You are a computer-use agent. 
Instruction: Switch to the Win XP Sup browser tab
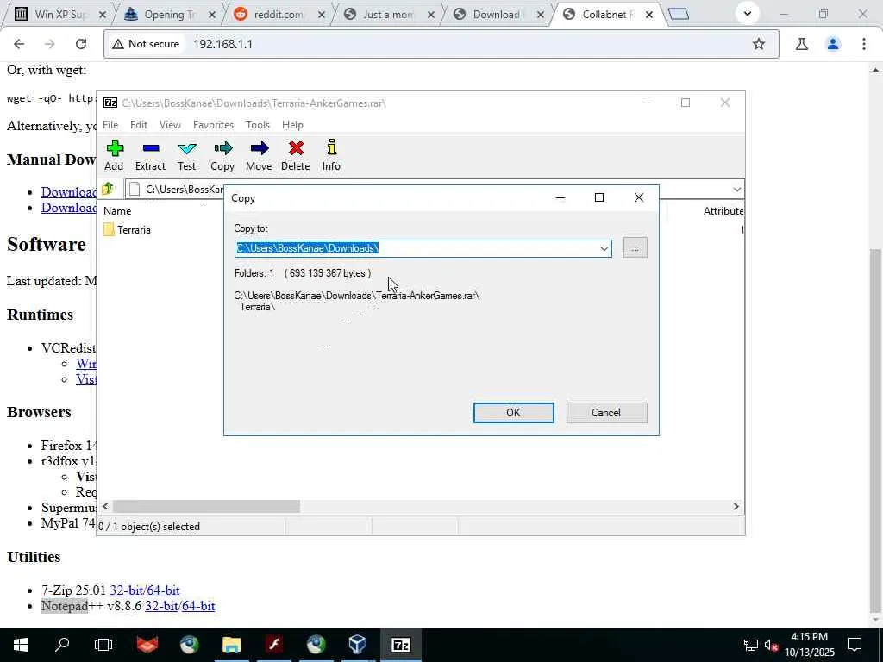coord(59,14)
